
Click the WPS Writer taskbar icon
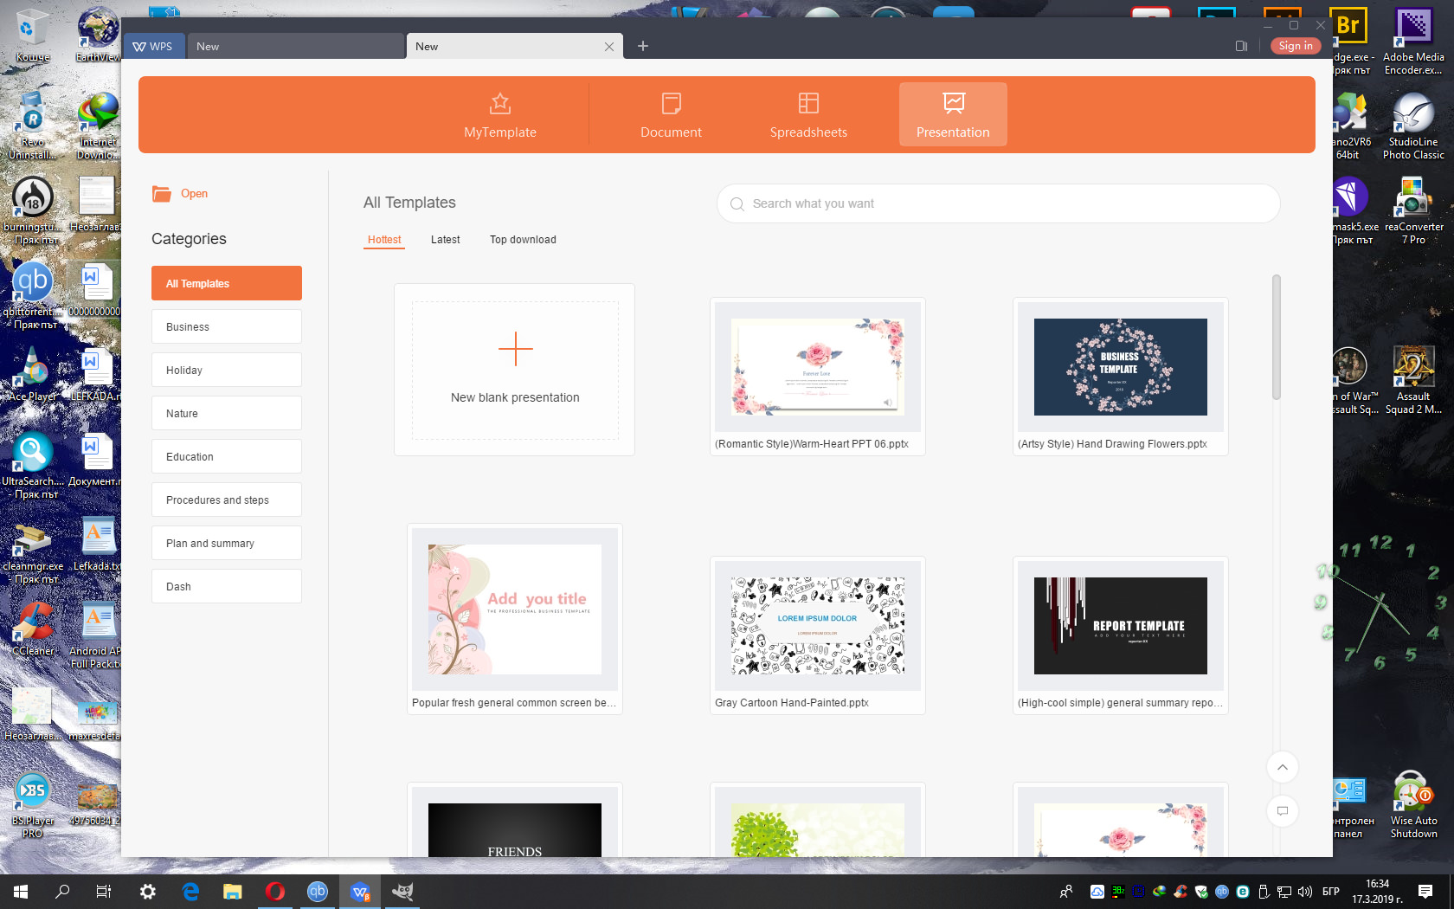pyautogui.click(x=360, y=892)
